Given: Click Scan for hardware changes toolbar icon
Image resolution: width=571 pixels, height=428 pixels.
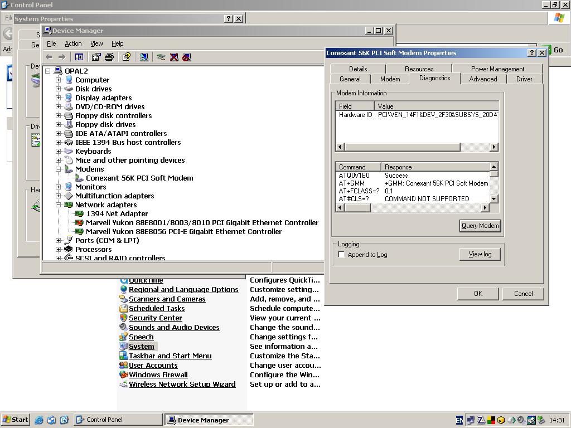Looking at the screenshot, I should click(x=144, y=57).
